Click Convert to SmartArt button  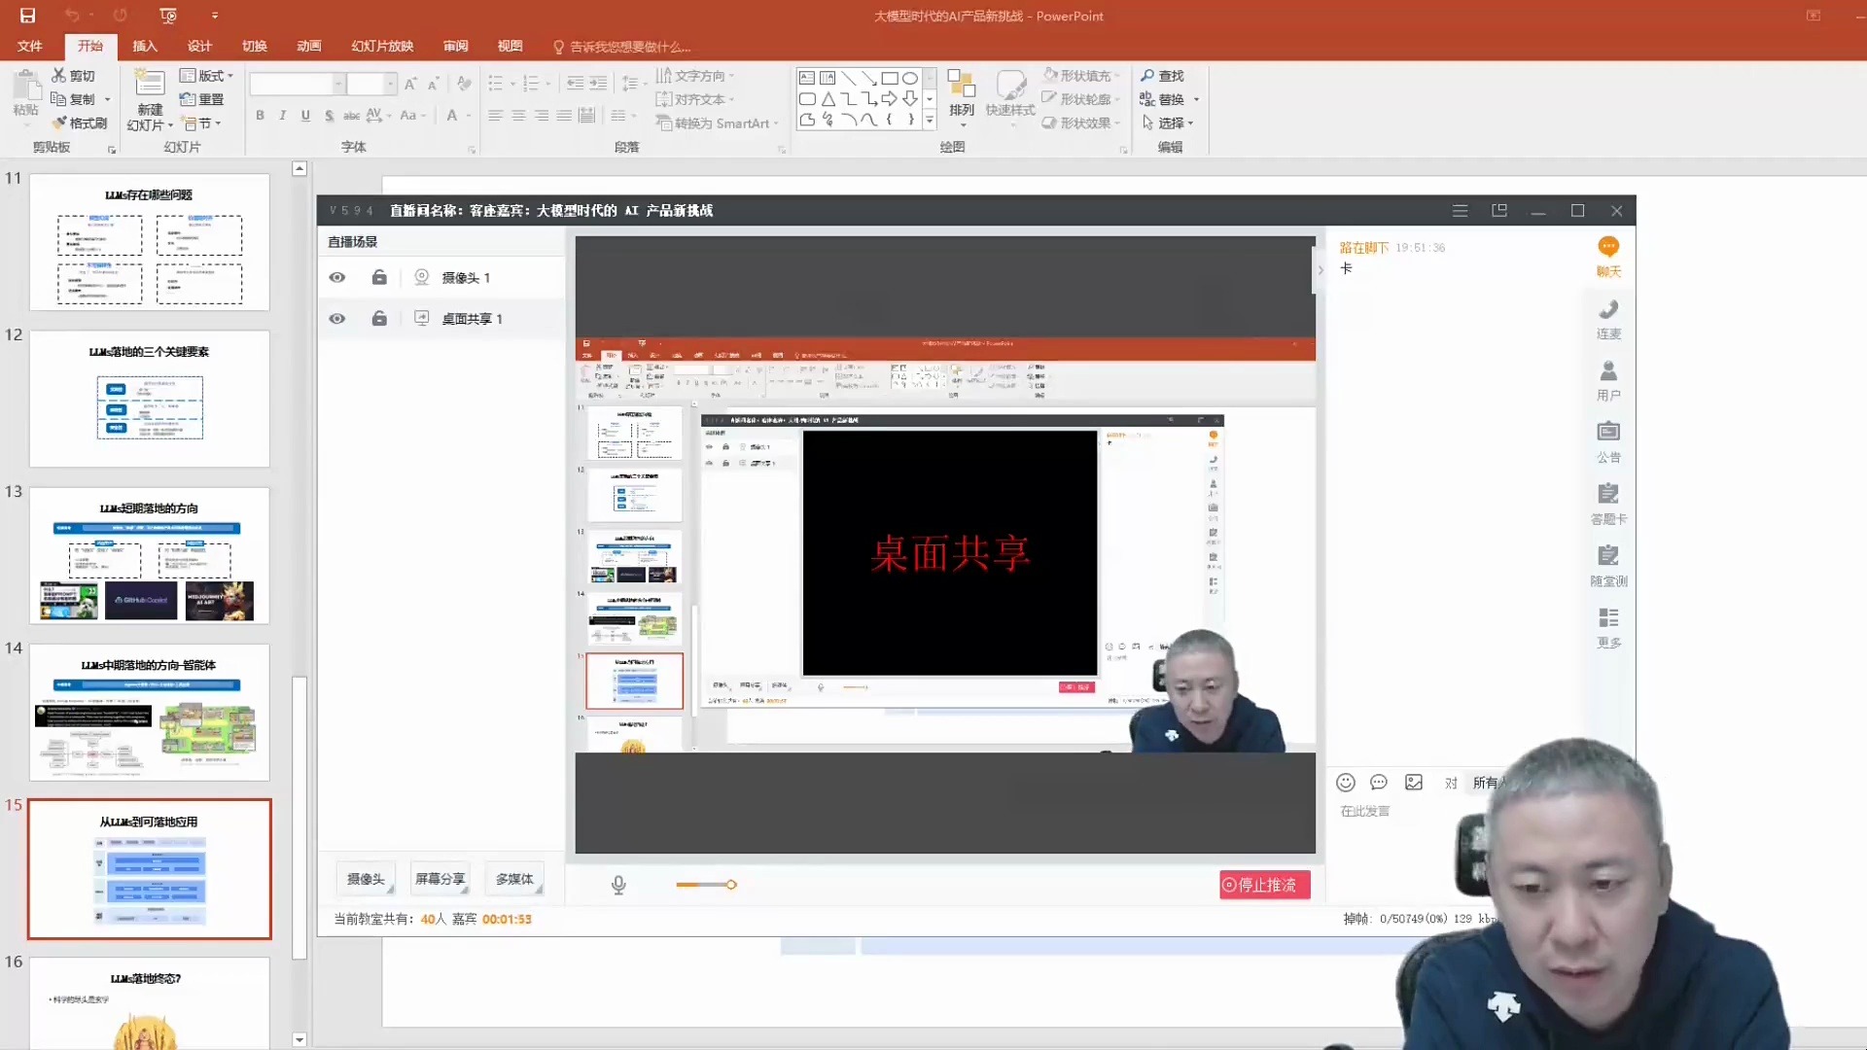point(717,122)
